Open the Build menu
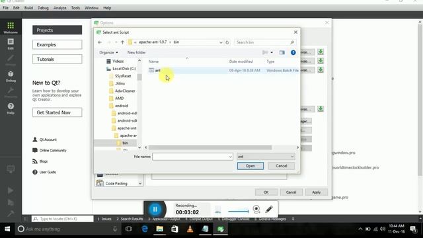Image resolution: width=423 pixels, height=238 pixels. tap(28, 8)
